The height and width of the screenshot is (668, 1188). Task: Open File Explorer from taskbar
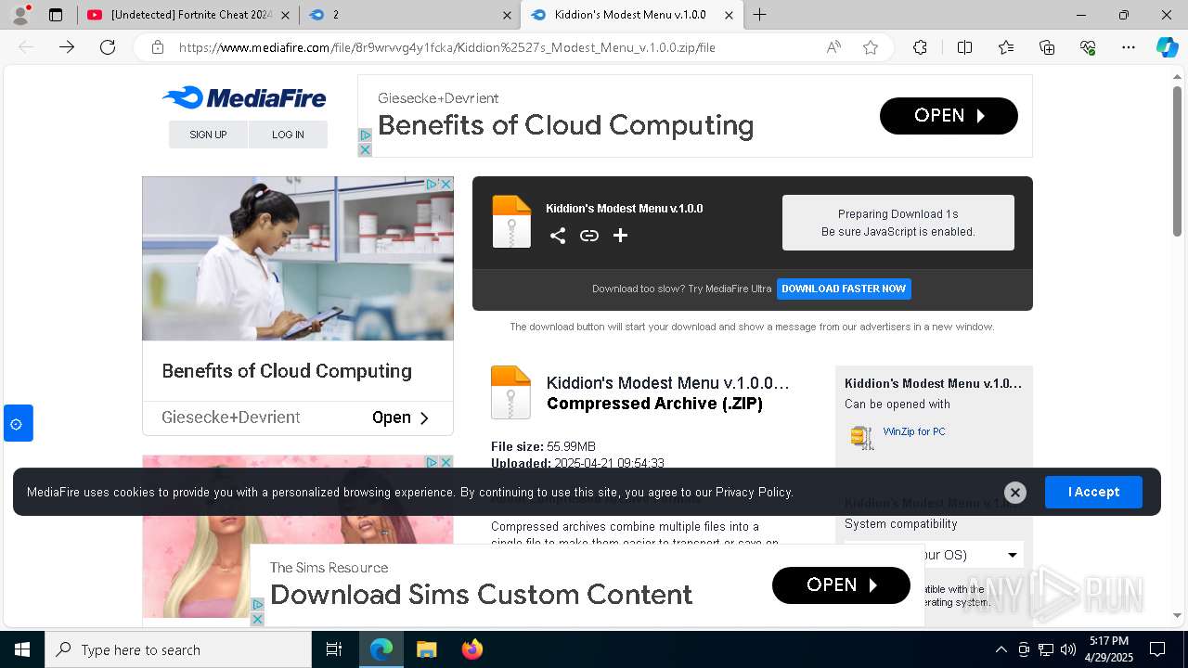(x=426, y=649)
